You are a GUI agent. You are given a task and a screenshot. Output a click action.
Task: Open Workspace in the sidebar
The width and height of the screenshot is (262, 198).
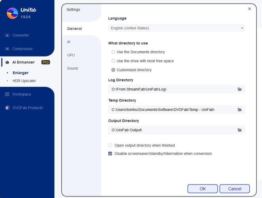coord(22,94)
